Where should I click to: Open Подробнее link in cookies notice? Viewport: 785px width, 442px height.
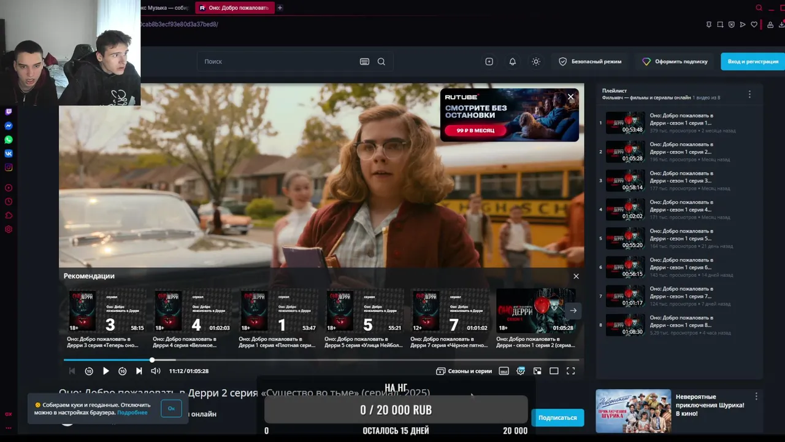[132, 413]
